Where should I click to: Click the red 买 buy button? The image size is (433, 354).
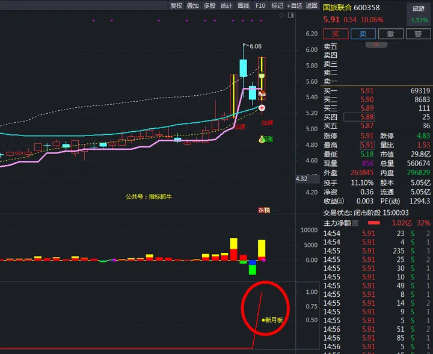(336, 34)
